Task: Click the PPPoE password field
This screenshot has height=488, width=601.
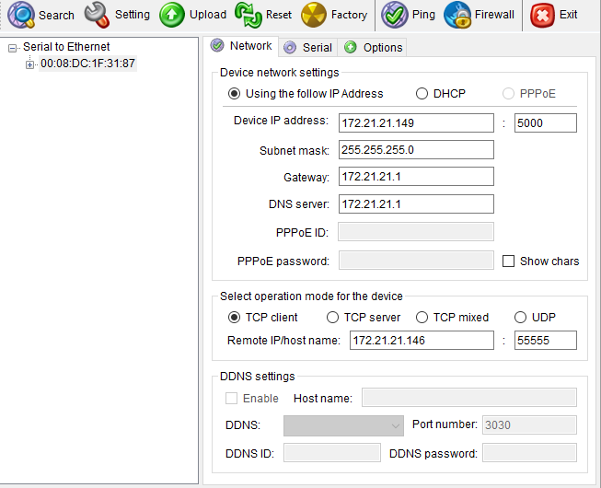Action: [x=416, y=261]
